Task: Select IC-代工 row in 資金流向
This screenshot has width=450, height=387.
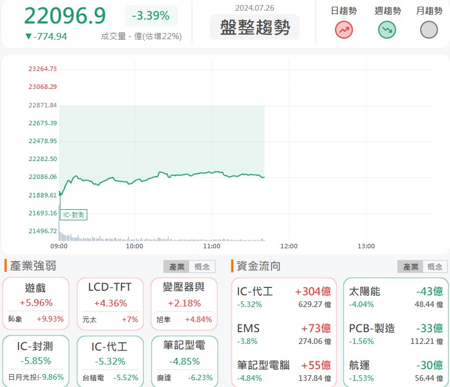Action: (x=284, y=298)
